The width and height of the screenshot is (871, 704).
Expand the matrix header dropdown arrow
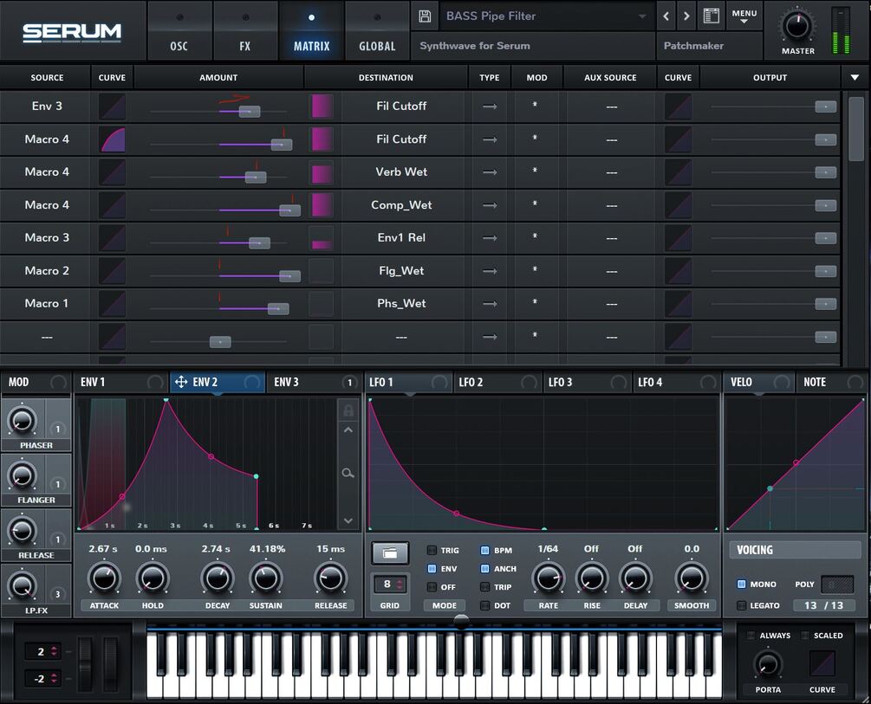[x=855, y=77]
